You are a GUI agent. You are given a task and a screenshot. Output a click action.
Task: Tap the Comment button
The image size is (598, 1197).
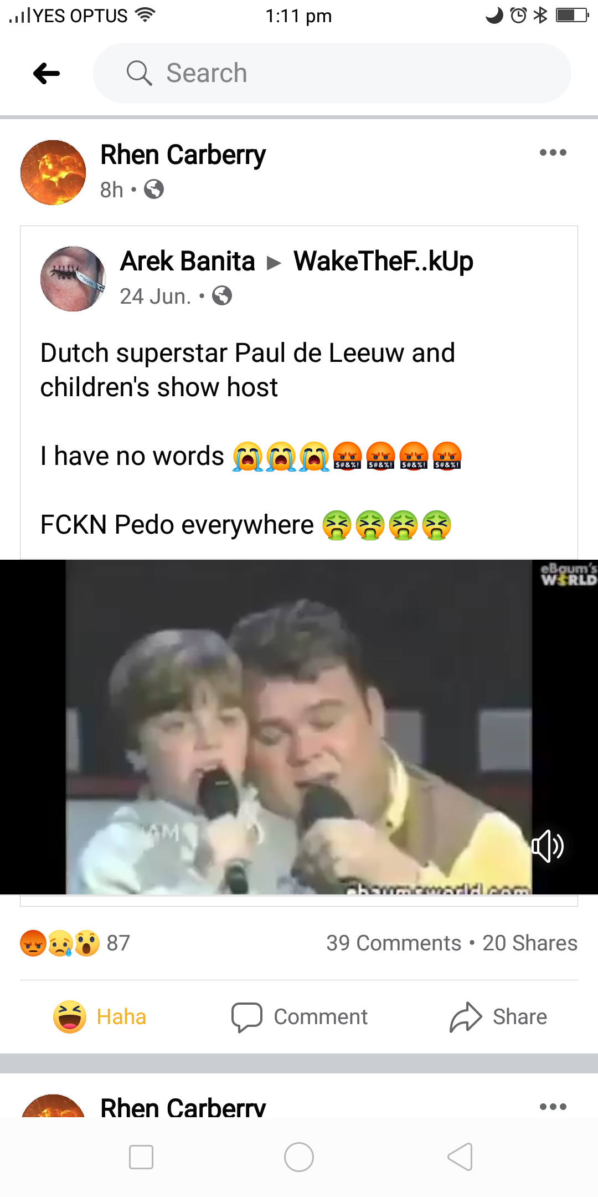click(300, 1017)
